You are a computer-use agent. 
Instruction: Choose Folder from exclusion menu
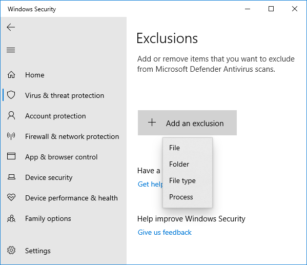pos(188,164)
